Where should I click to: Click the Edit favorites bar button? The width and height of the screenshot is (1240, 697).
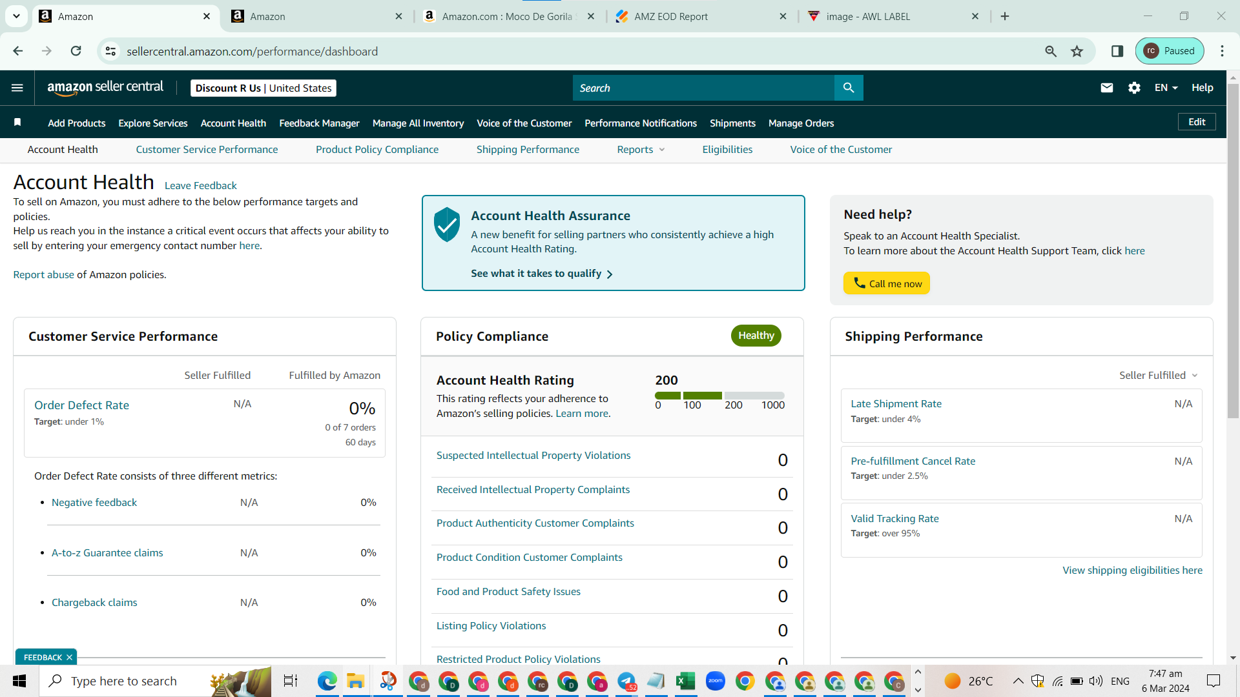(x=1197, y=122)
